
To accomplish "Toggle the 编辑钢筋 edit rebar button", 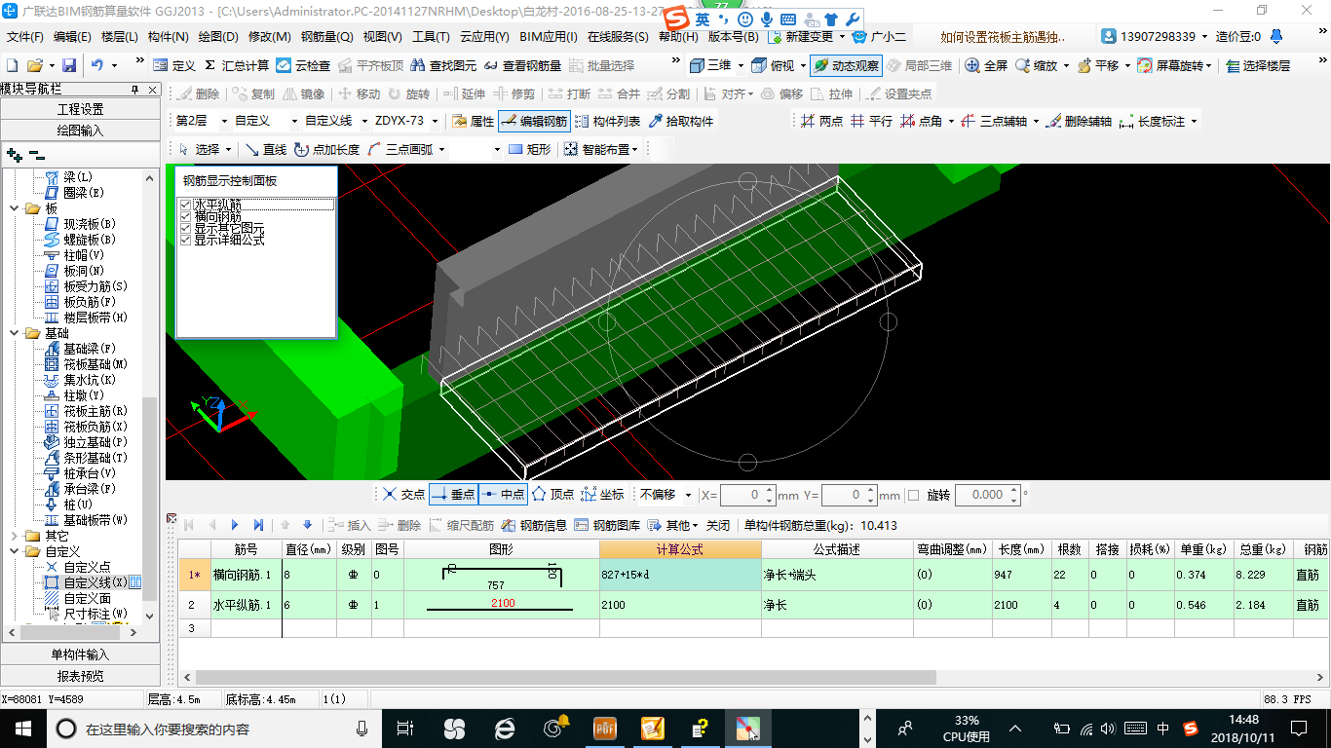I will pyautogui.click(x=534, y=121).
